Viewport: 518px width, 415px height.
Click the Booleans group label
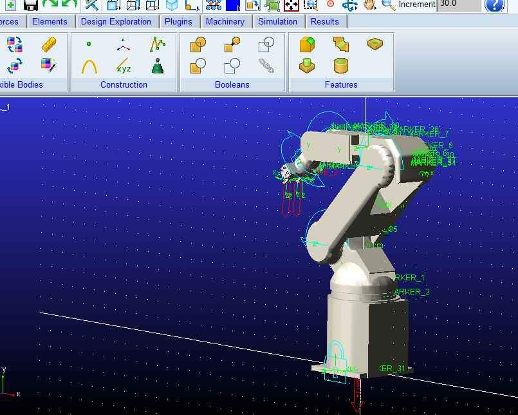(x=232, y=84)
